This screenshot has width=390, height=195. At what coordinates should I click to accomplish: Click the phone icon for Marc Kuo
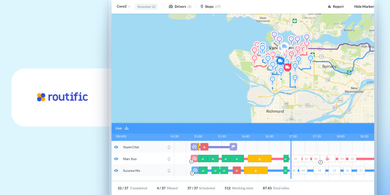click(169, 159)
